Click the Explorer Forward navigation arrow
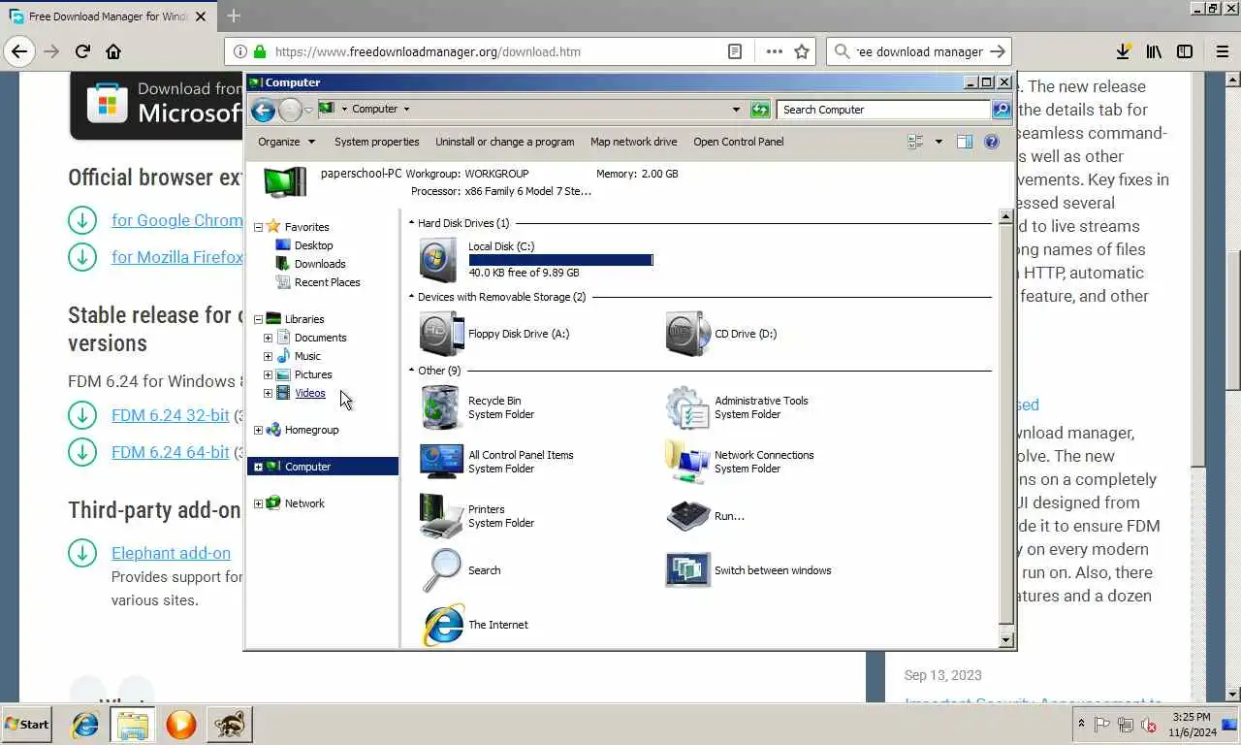The height and width of the screenshot is (745, 1241). 290,110
